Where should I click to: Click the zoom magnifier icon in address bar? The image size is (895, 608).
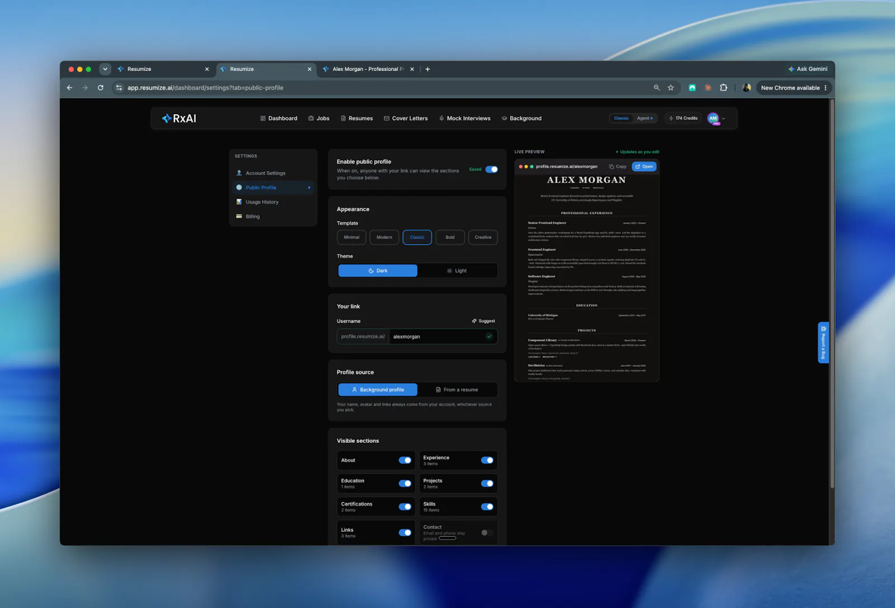(x=657, y=88)
